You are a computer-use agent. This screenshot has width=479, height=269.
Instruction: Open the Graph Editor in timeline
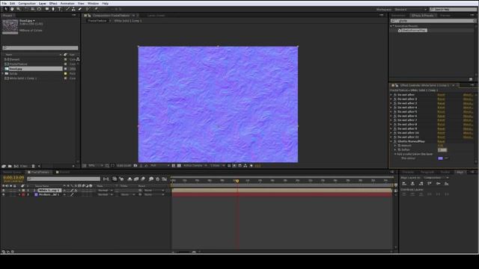point(165,179)
